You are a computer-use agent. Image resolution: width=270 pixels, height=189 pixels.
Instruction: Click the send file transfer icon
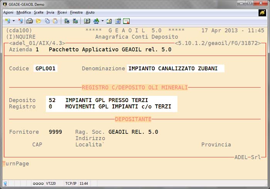(67, 21)
